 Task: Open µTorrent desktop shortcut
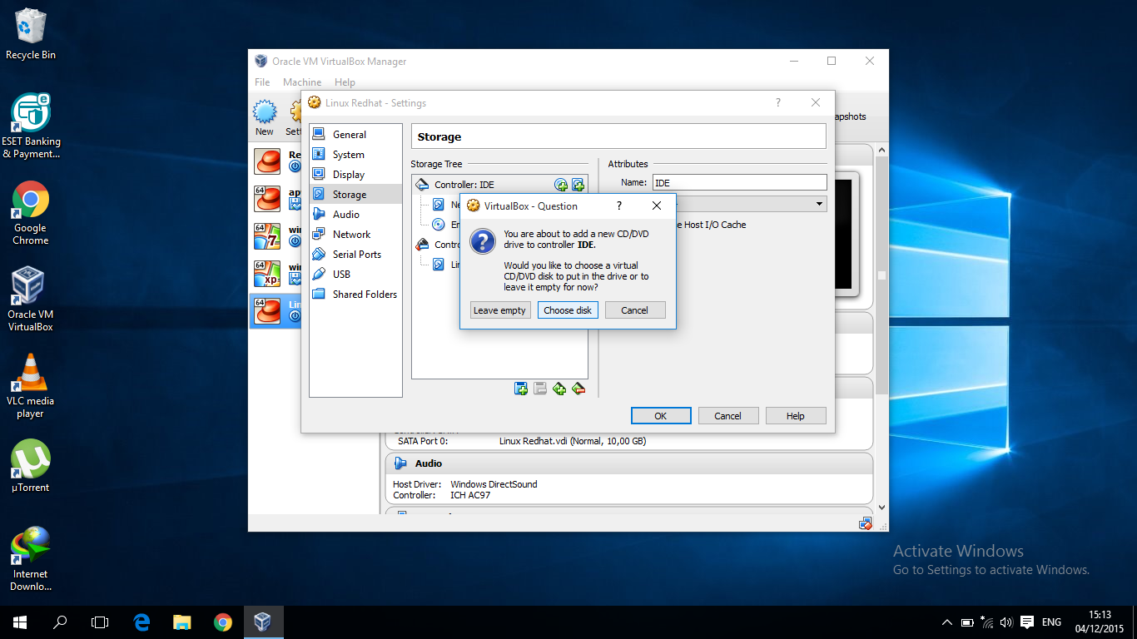pyautogui.click(x=31, y=466)
